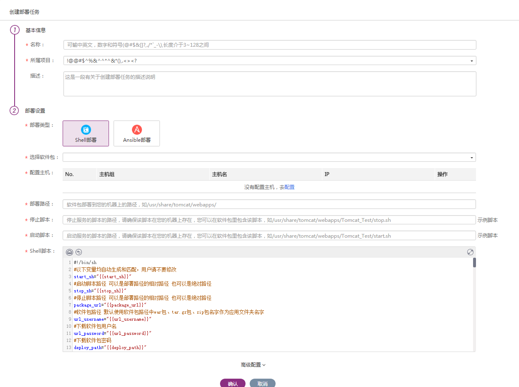519x387 pixels.
Task: Click script line url_password="{{url_password}}"
Action: (x=113, y=333)
